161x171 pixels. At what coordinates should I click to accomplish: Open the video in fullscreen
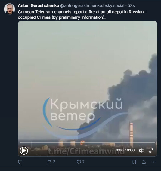pyautogui.click(x=151, y=151)
